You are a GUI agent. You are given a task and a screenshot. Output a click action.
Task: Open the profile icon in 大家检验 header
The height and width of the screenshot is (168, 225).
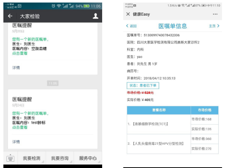[x=95, y=16]
